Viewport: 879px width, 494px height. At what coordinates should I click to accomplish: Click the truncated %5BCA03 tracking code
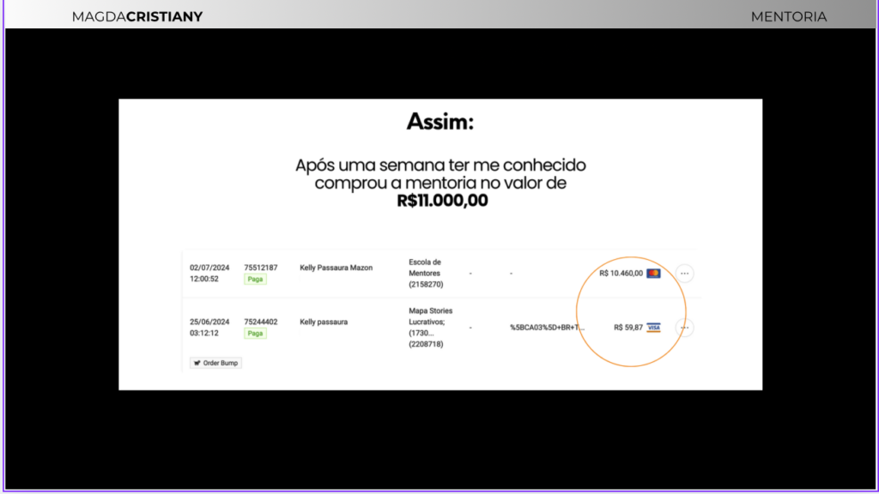click(547, 328)
